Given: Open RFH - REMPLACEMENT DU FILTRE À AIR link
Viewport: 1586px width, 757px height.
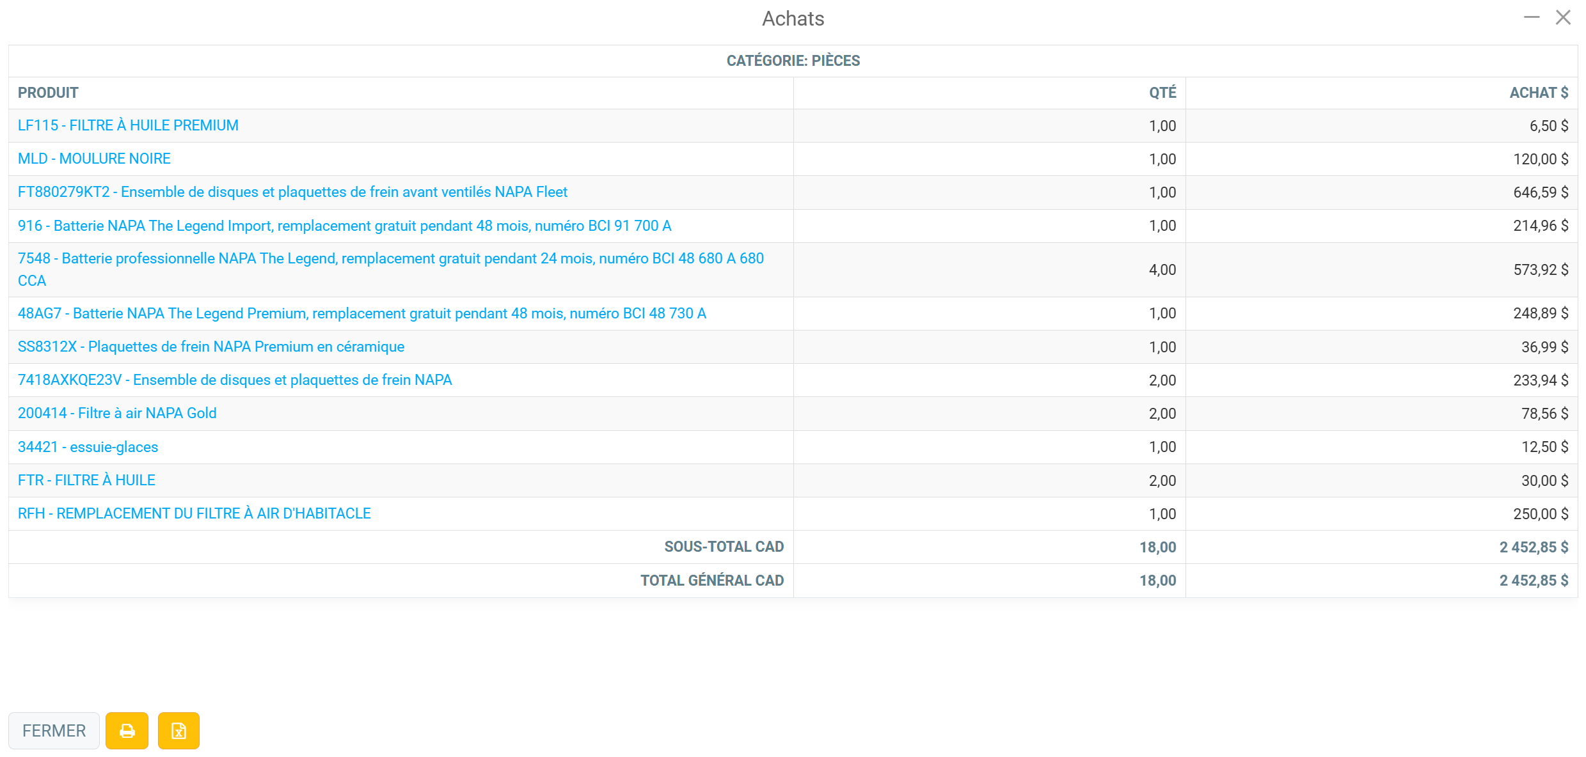Looking at the screenshot, I should pyautogui.click(x=194, y=513).
